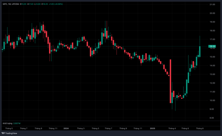Viewport: 222px width, 136px height.
Task: Open the TradingView text link beside the logo
Action: coord(11,133)
